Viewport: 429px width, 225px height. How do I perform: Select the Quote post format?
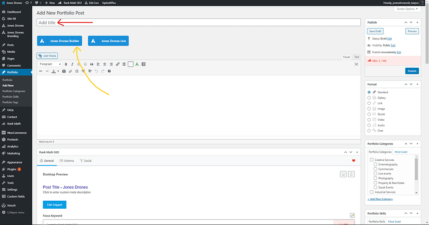point(369,114)
